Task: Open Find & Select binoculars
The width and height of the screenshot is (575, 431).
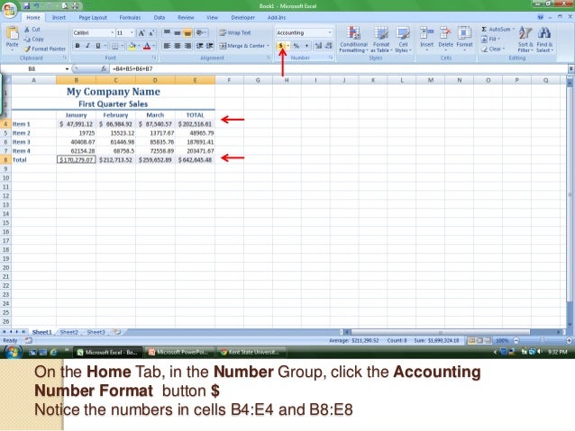Action: [x=544, y=40]
